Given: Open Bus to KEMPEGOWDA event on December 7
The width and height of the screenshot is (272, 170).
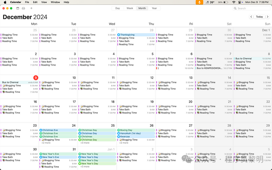Looking at the screenshot, I should point(214,68).
